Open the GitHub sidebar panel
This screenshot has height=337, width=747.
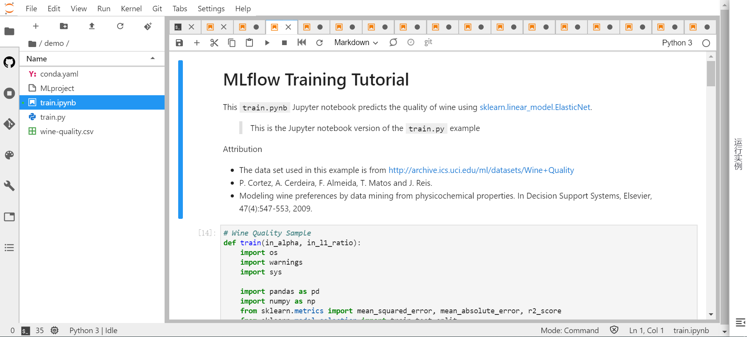coord(9,62)
